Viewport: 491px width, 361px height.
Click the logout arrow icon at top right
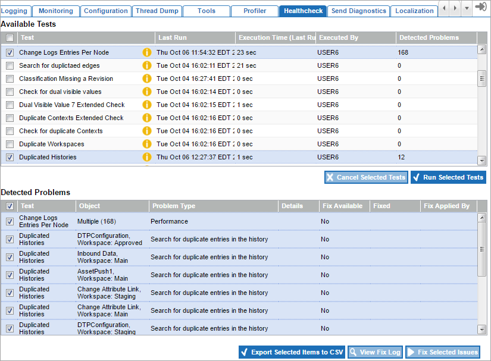click(x=481, y=7)
